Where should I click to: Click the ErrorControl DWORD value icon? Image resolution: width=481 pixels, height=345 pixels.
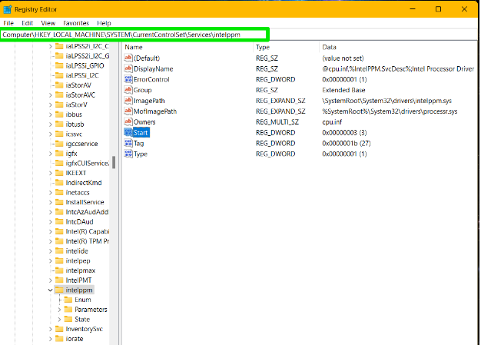(128, 79)
